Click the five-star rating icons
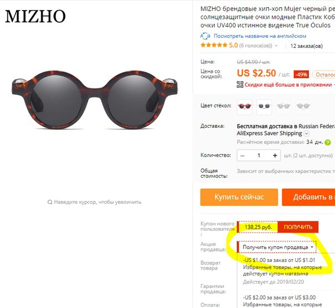335x308 pixels. (x=214, y=45)
